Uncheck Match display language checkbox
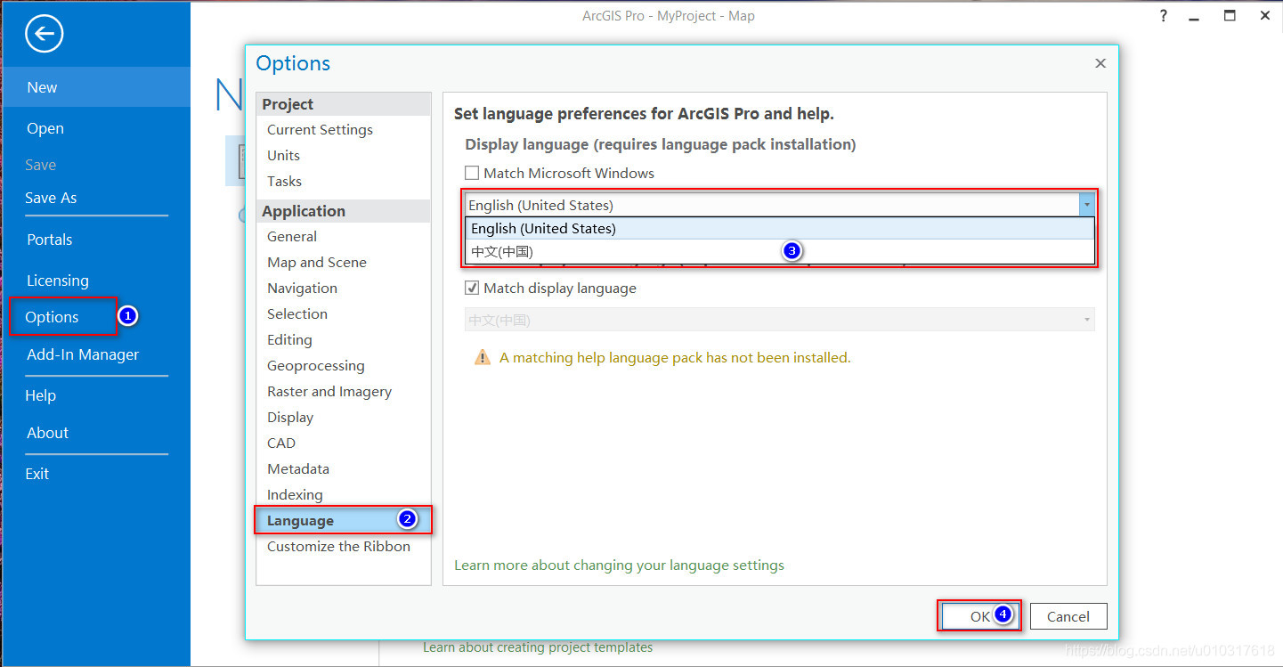Image resolution: width=1283 pixels, height=667 pixels. click(x=472, y=289)
